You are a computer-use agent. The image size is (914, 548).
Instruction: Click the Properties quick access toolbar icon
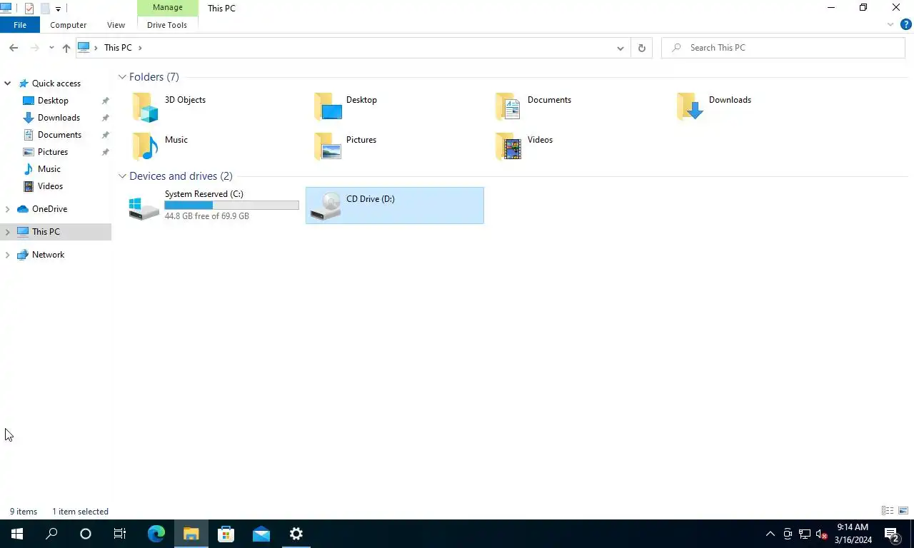29,9
